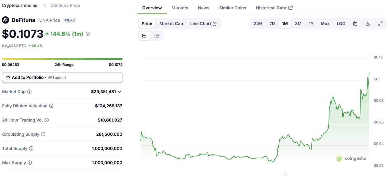The height and width of the screenshot is (176, 388).
Task: Open the Historical Data tab
Action: tap(274, 8)
